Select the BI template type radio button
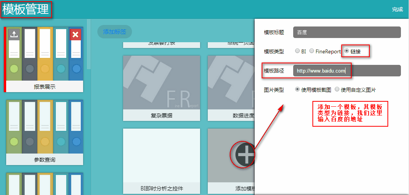 pos(297,51)
